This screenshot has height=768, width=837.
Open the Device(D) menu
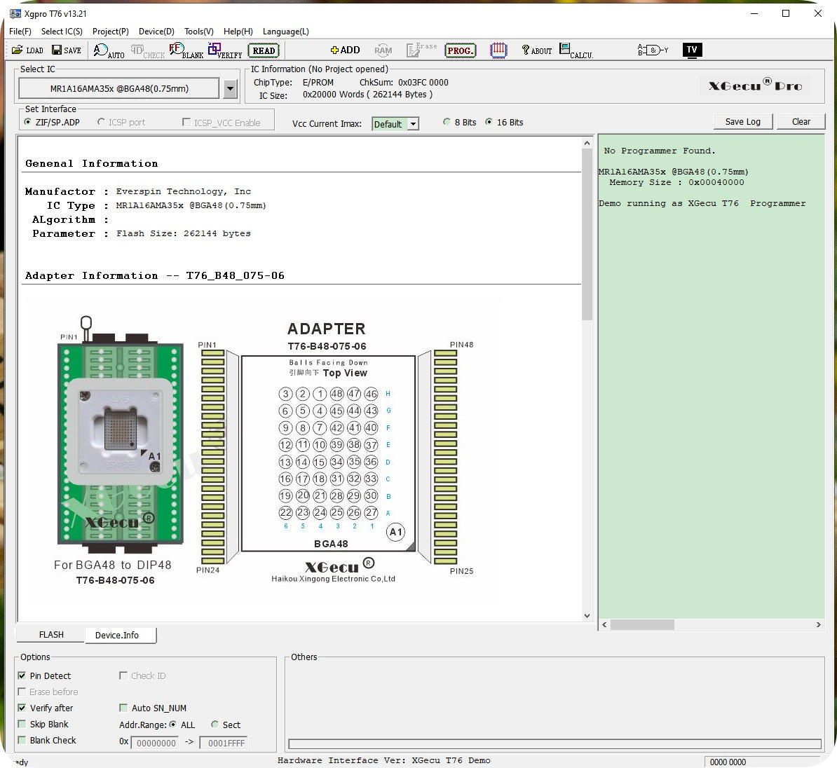[156, 32]
